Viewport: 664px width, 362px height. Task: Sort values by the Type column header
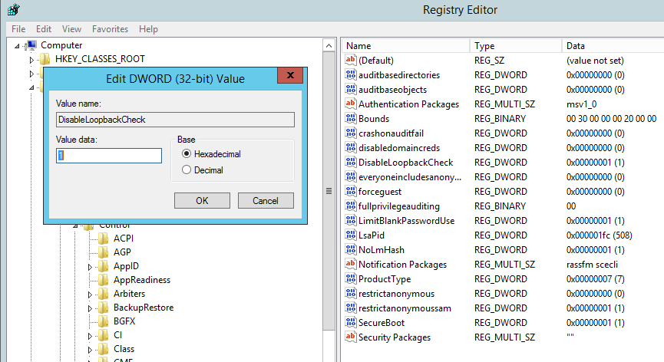coord(516,46)
